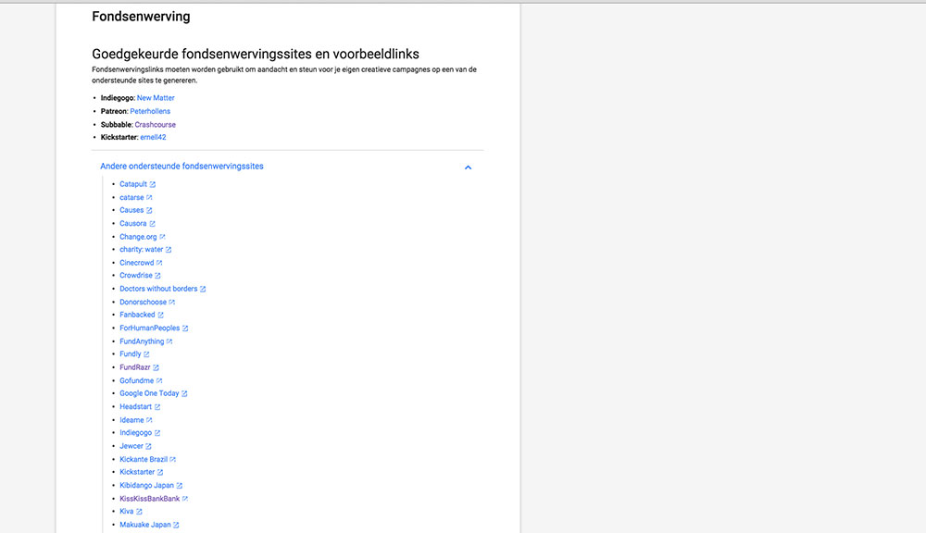Screen dimensions: 926x533
Task: Open the KissKissBankBank link
Action: 149,499
